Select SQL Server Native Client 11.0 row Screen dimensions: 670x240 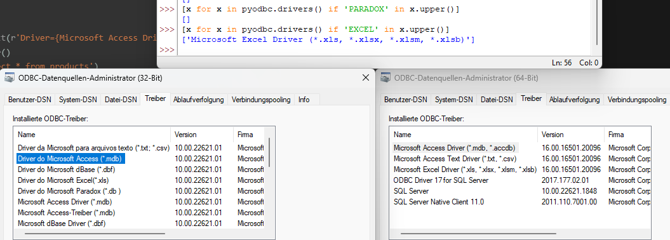521,201
